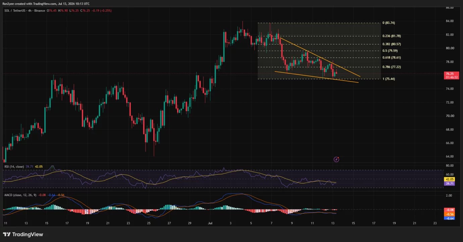Image resolution: width=463 pixels, height=242 pixels.
Task: Click the 68.00 price axis label
Action: point(449,130)
